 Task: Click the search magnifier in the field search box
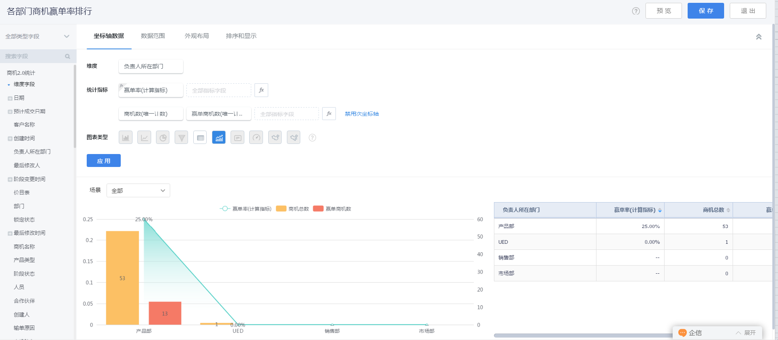68,57
